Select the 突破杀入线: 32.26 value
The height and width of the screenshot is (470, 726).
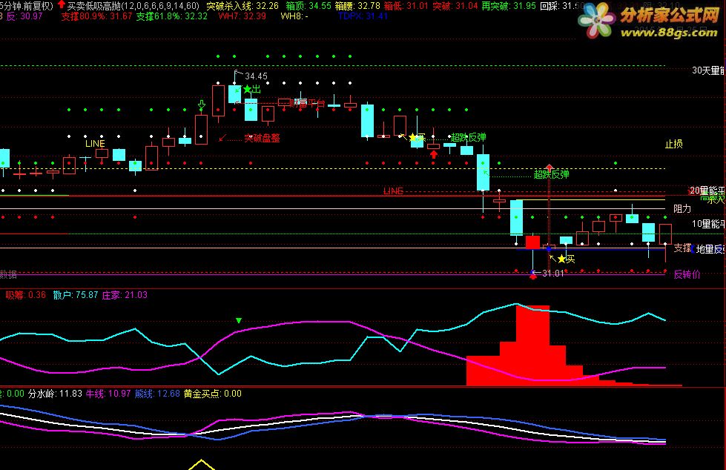[242, 5]
